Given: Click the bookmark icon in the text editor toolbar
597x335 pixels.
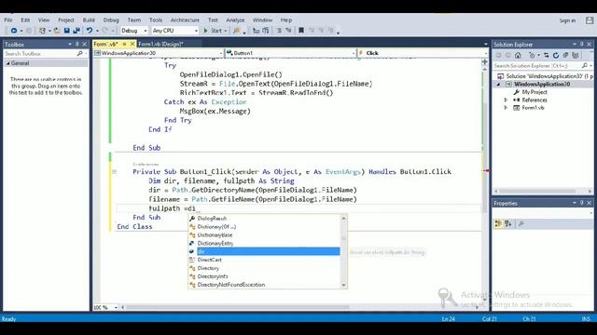Looking at the screenshot, I should (x=301, y=31).
